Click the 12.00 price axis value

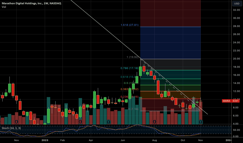pos(236,91)
